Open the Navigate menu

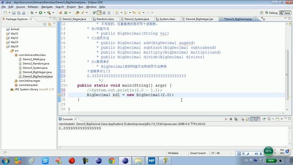click(x=47, y=7)
